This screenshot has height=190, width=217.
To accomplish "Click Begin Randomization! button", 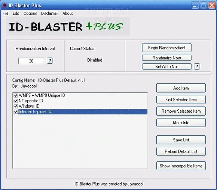I will pos(166,48).
